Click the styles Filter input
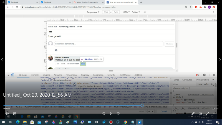The width and height of the screenshot is (222, 125). (x=184, y=84)
